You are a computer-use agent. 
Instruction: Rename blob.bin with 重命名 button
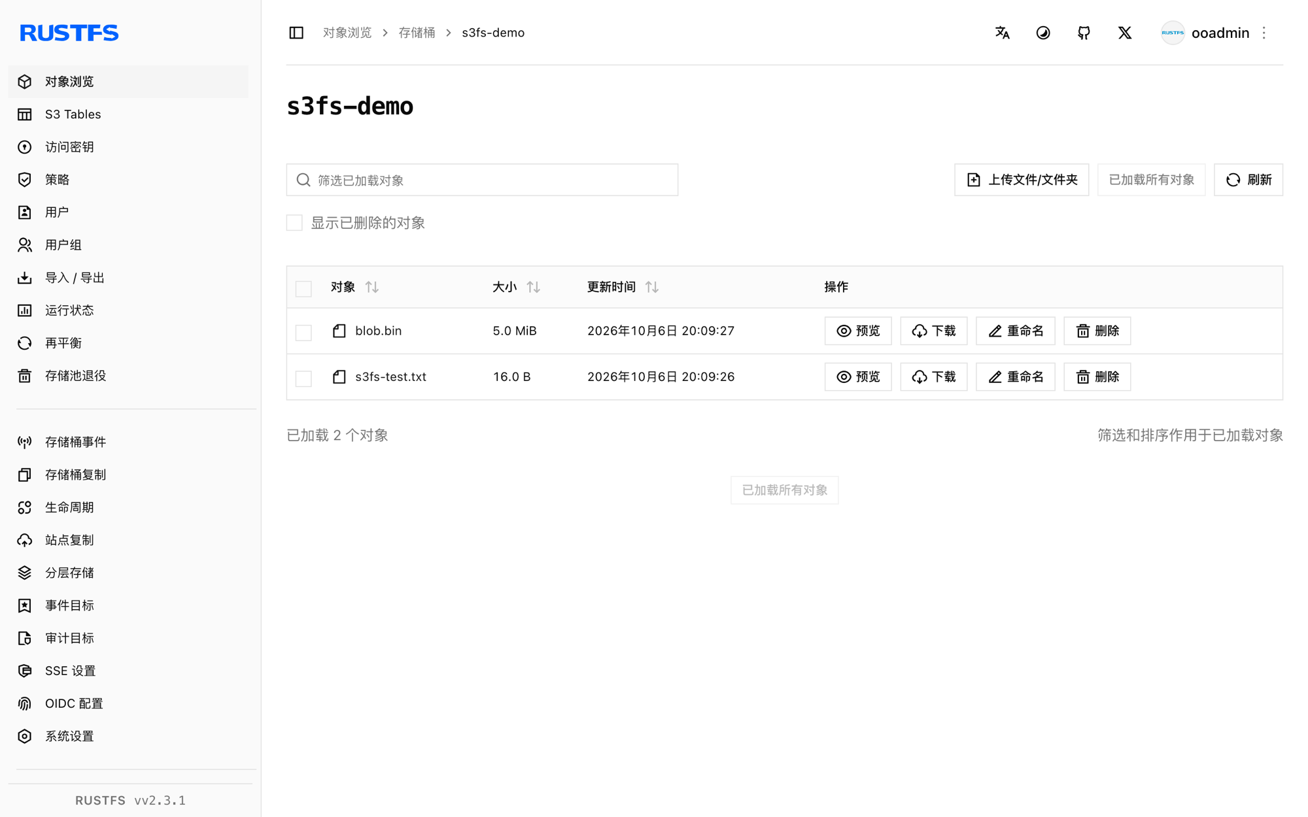pos(1016,331)
